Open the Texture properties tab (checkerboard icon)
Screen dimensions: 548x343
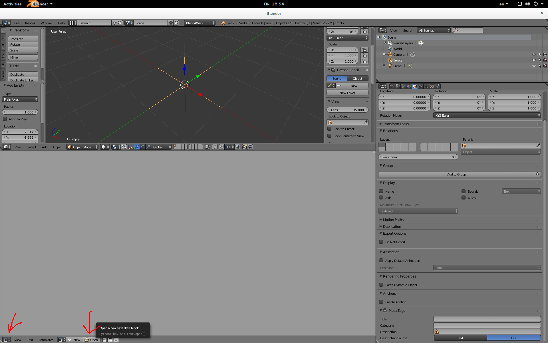[432, 86]
